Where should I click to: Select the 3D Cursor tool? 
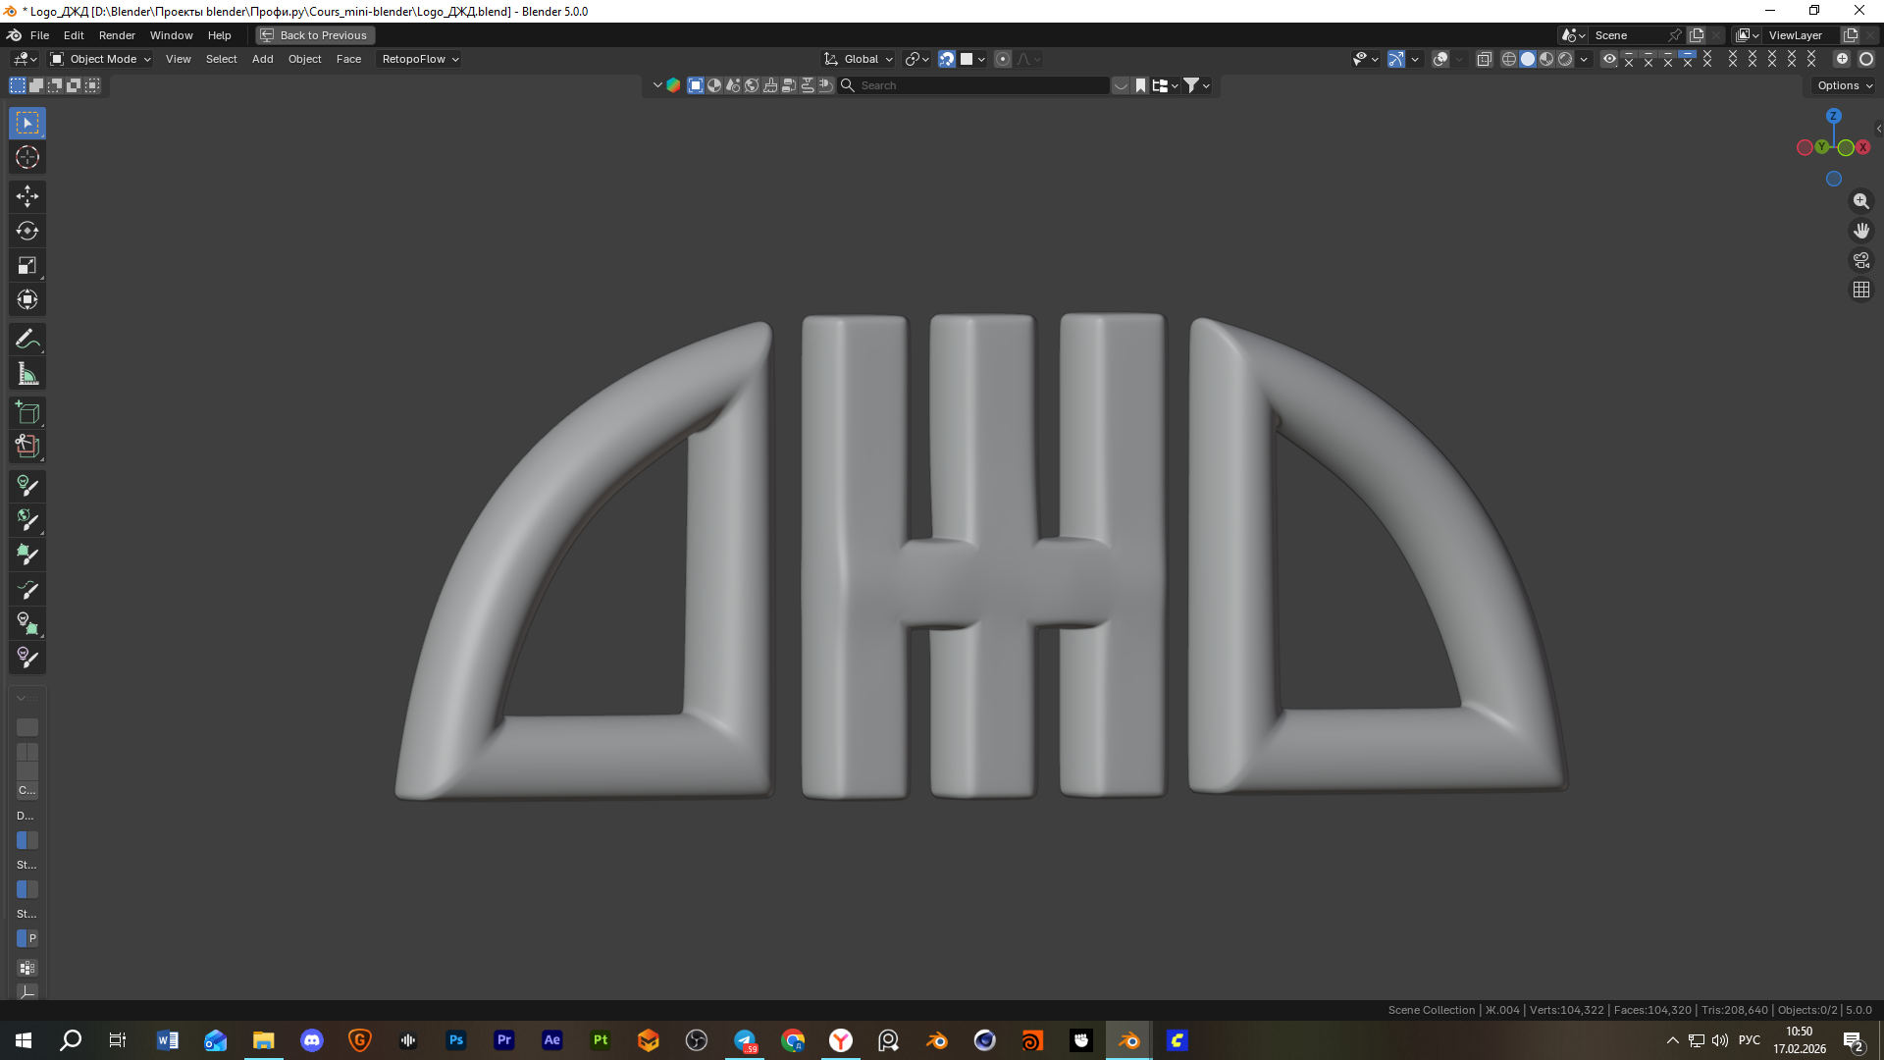point(27,157)
